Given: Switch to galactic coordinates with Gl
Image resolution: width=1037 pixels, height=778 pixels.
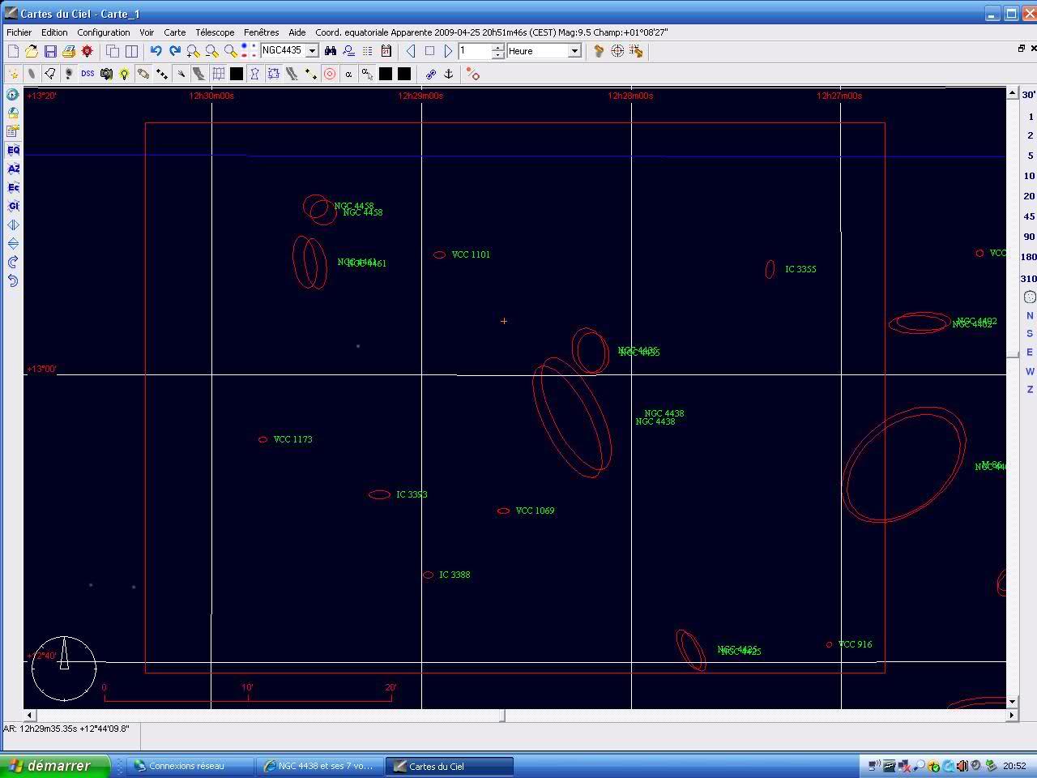Looking at the screenshot, I should tap(13, 206).
